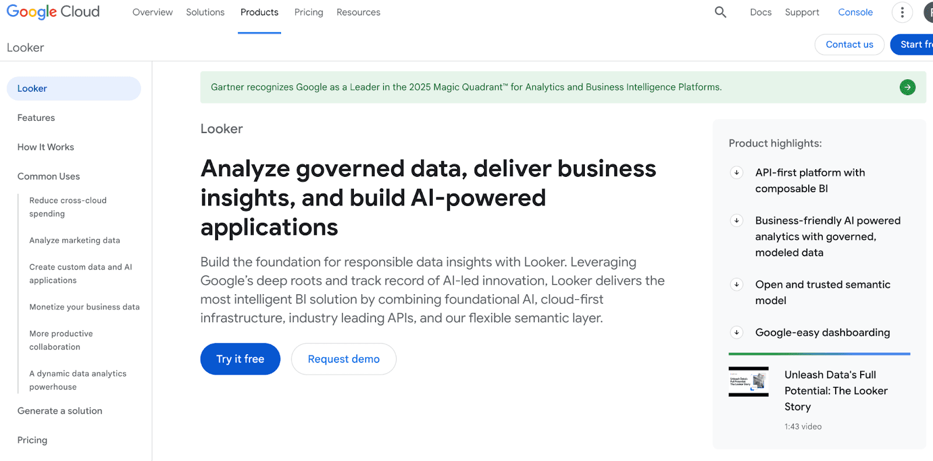This screenshot has height=461, width=933.
Task: Click the Request demo button
Action: point(343,359)
